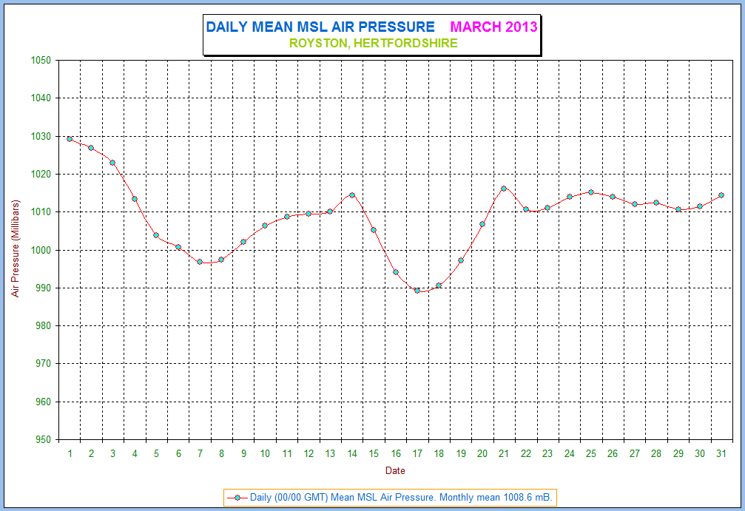Click the 1040 y-axis tick label
Image resolution: width=745 pixels, height=511 pixels.
tap(41, 98)
